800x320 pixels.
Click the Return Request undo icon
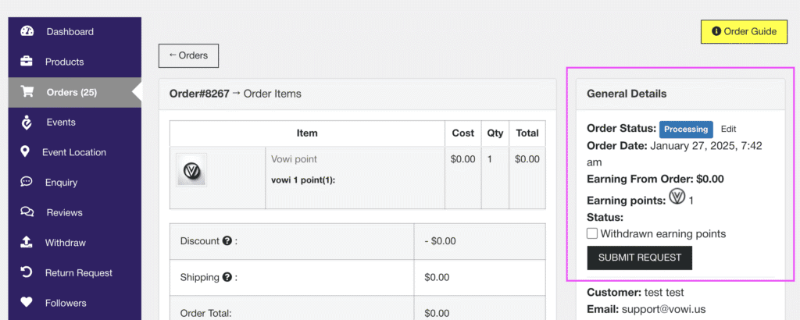tap(26, 272)
